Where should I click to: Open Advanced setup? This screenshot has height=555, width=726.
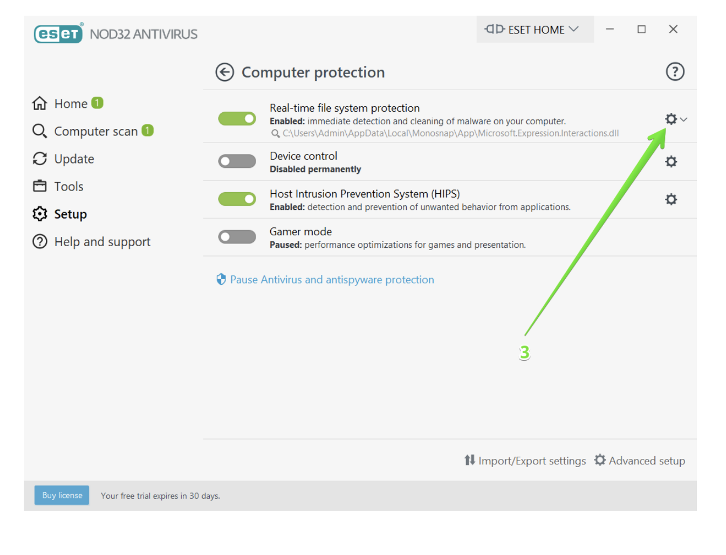click(640, 461)
